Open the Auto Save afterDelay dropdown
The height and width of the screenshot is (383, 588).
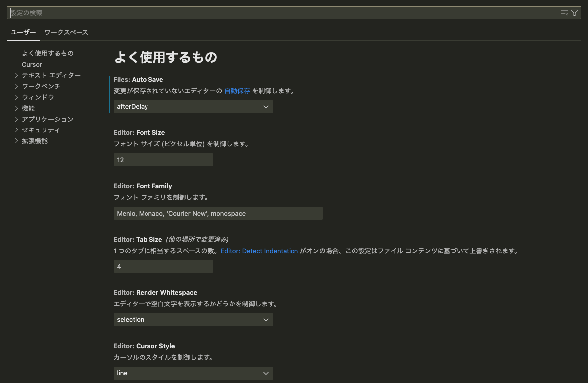[x=193, y=106]
